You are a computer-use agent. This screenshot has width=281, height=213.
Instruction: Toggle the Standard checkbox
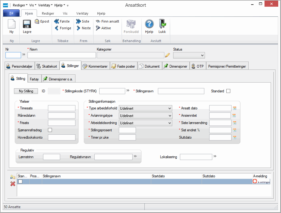click(x=228, y=91)
